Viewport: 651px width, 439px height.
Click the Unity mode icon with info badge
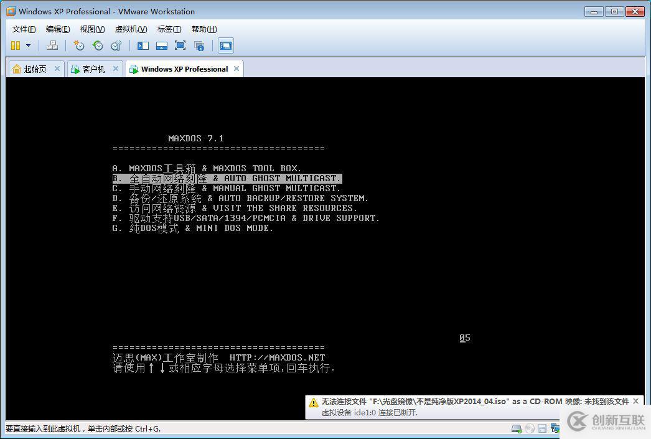pos(199,45)
